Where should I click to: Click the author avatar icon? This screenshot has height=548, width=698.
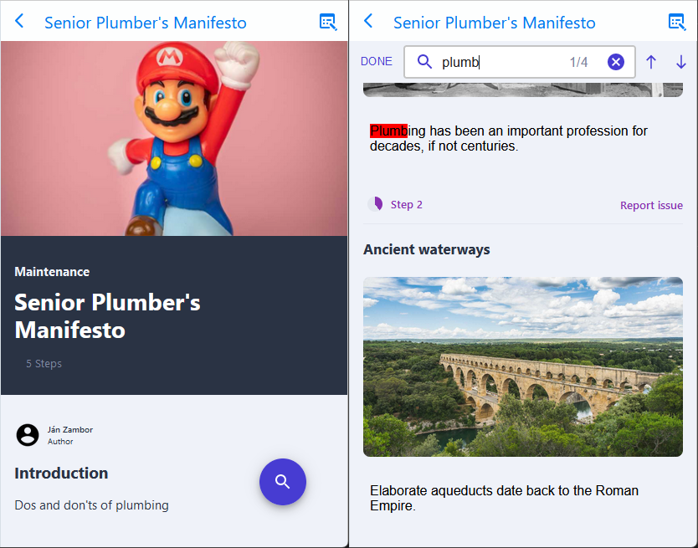click(28, 435)
